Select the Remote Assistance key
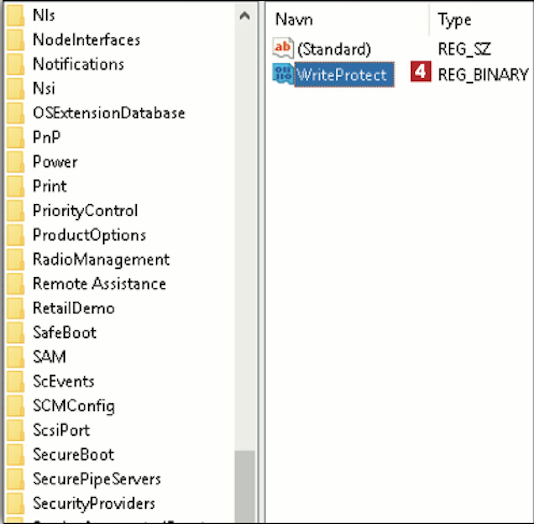 [x=99, y=284]
